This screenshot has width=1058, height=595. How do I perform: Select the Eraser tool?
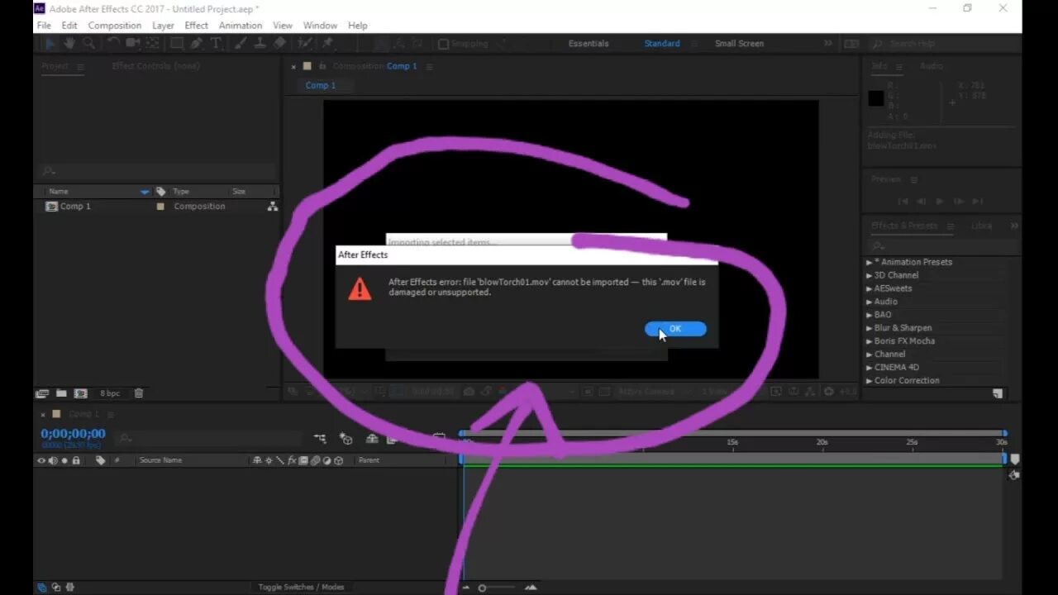click(280, 44)
